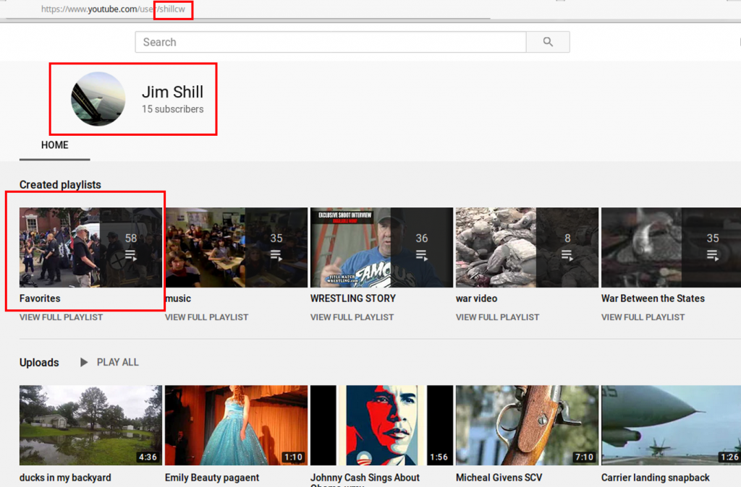Click playlist icon on war video thumbnail

click(567, 255)
